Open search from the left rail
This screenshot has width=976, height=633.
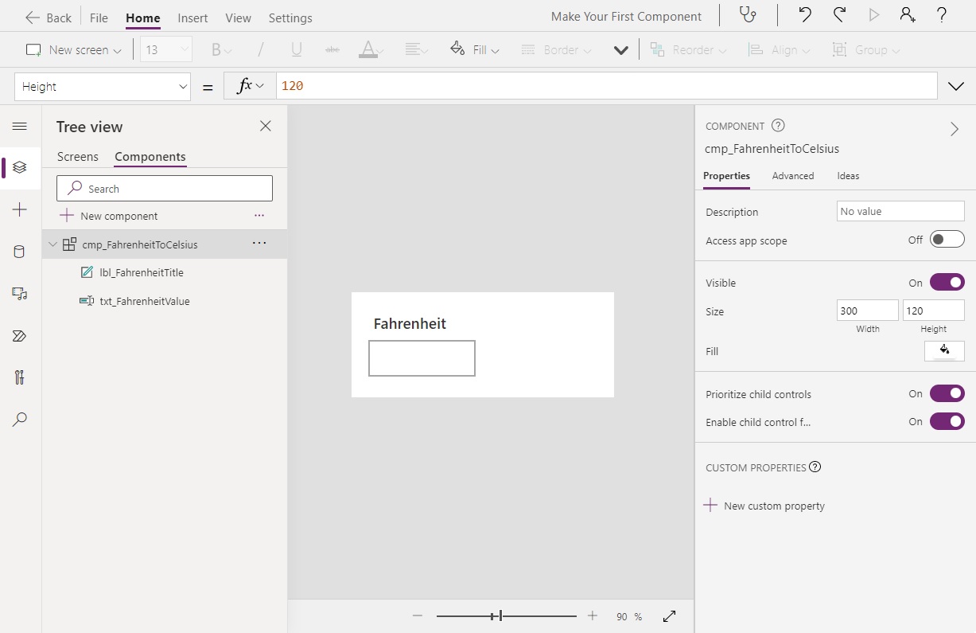19,420
